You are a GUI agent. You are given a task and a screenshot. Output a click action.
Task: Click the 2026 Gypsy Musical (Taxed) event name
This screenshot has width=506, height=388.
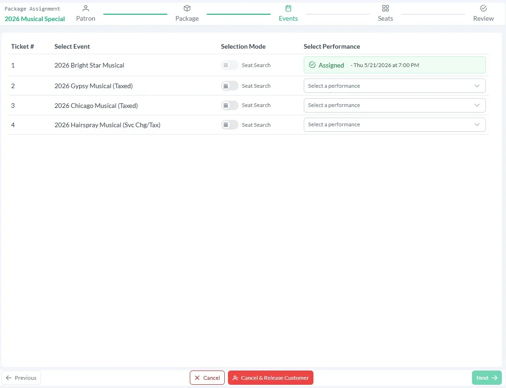tap(94, 86)
